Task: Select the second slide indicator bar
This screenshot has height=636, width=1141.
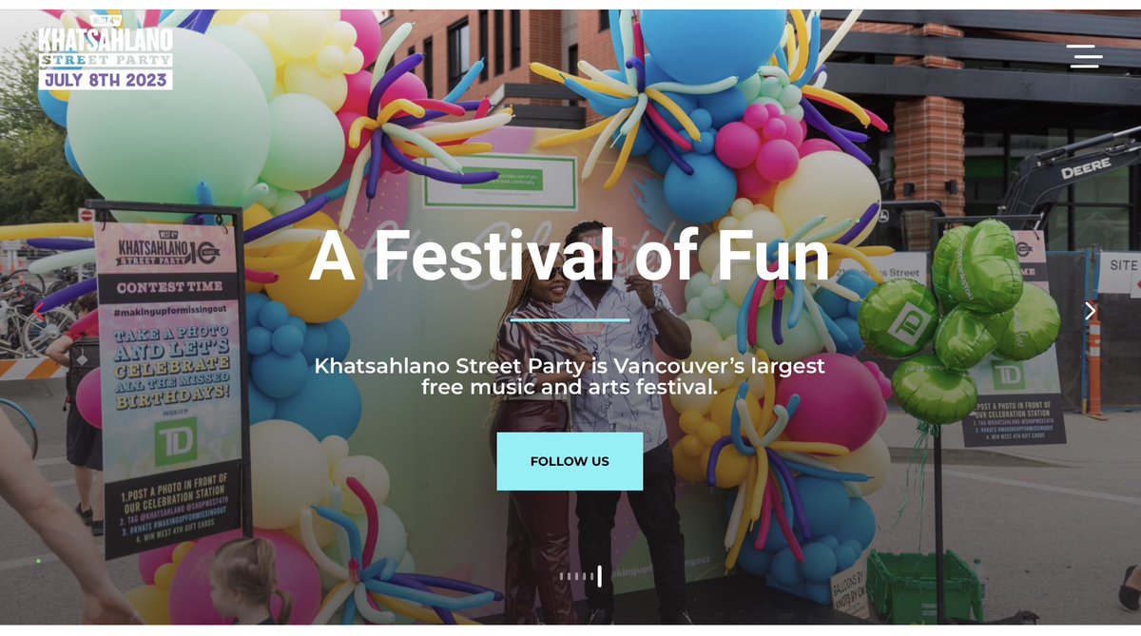Action: coord(569,576)
